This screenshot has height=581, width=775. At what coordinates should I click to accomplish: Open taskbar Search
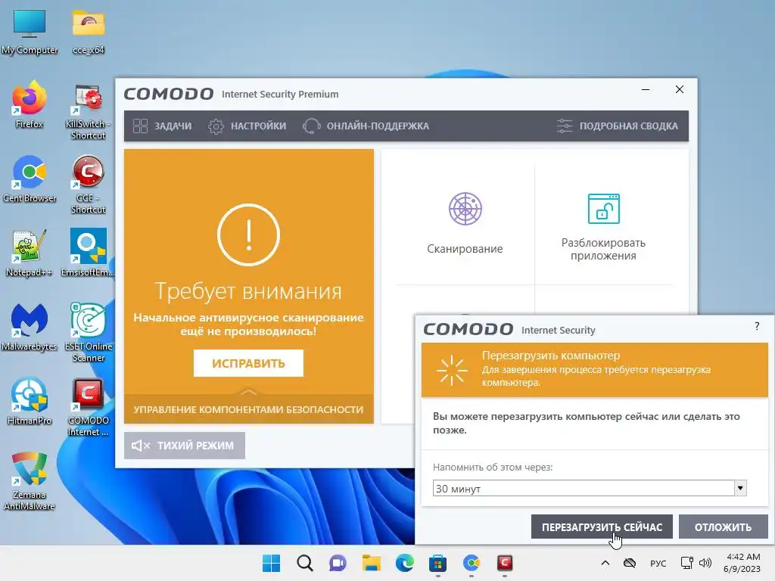point(305,563)
